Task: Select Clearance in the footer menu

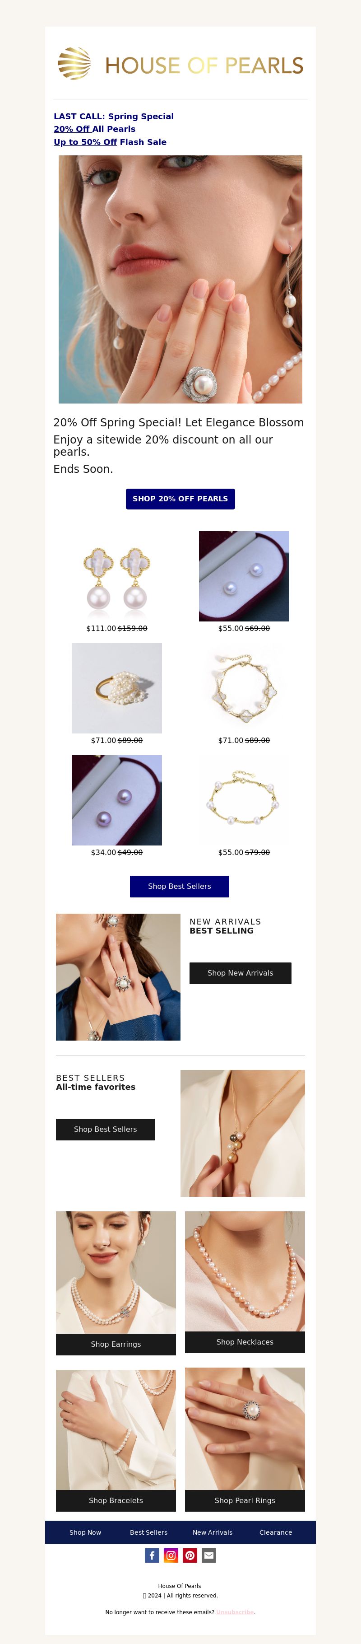Action: click(276, 1532)
